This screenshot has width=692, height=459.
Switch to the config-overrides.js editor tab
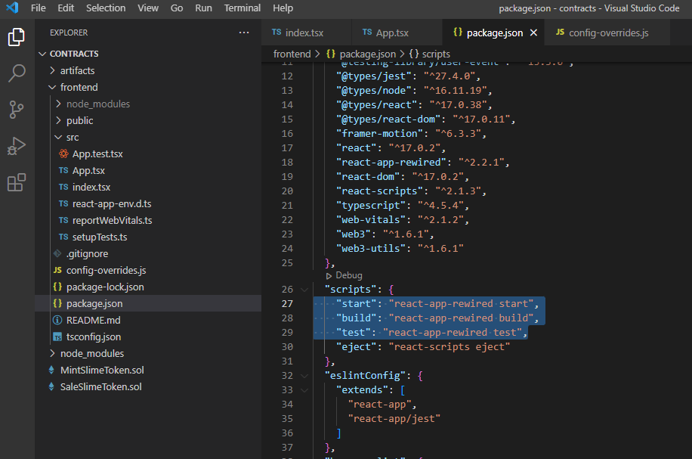607,33
